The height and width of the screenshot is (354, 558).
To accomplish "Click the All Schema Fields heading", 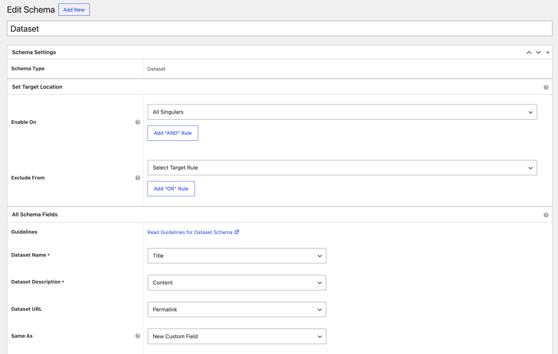I will coord(34,214).
